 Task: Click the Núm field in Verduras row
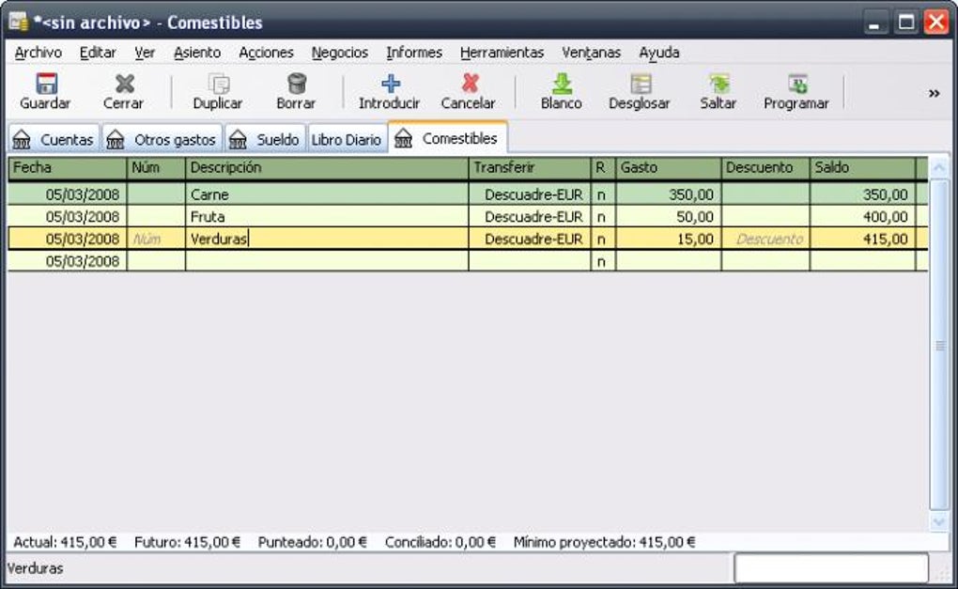pos(156,239)
